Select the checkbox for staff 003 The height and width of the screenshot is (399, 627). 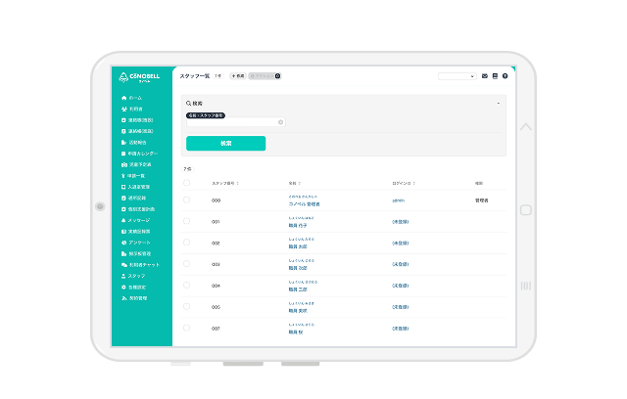point(187,264)
